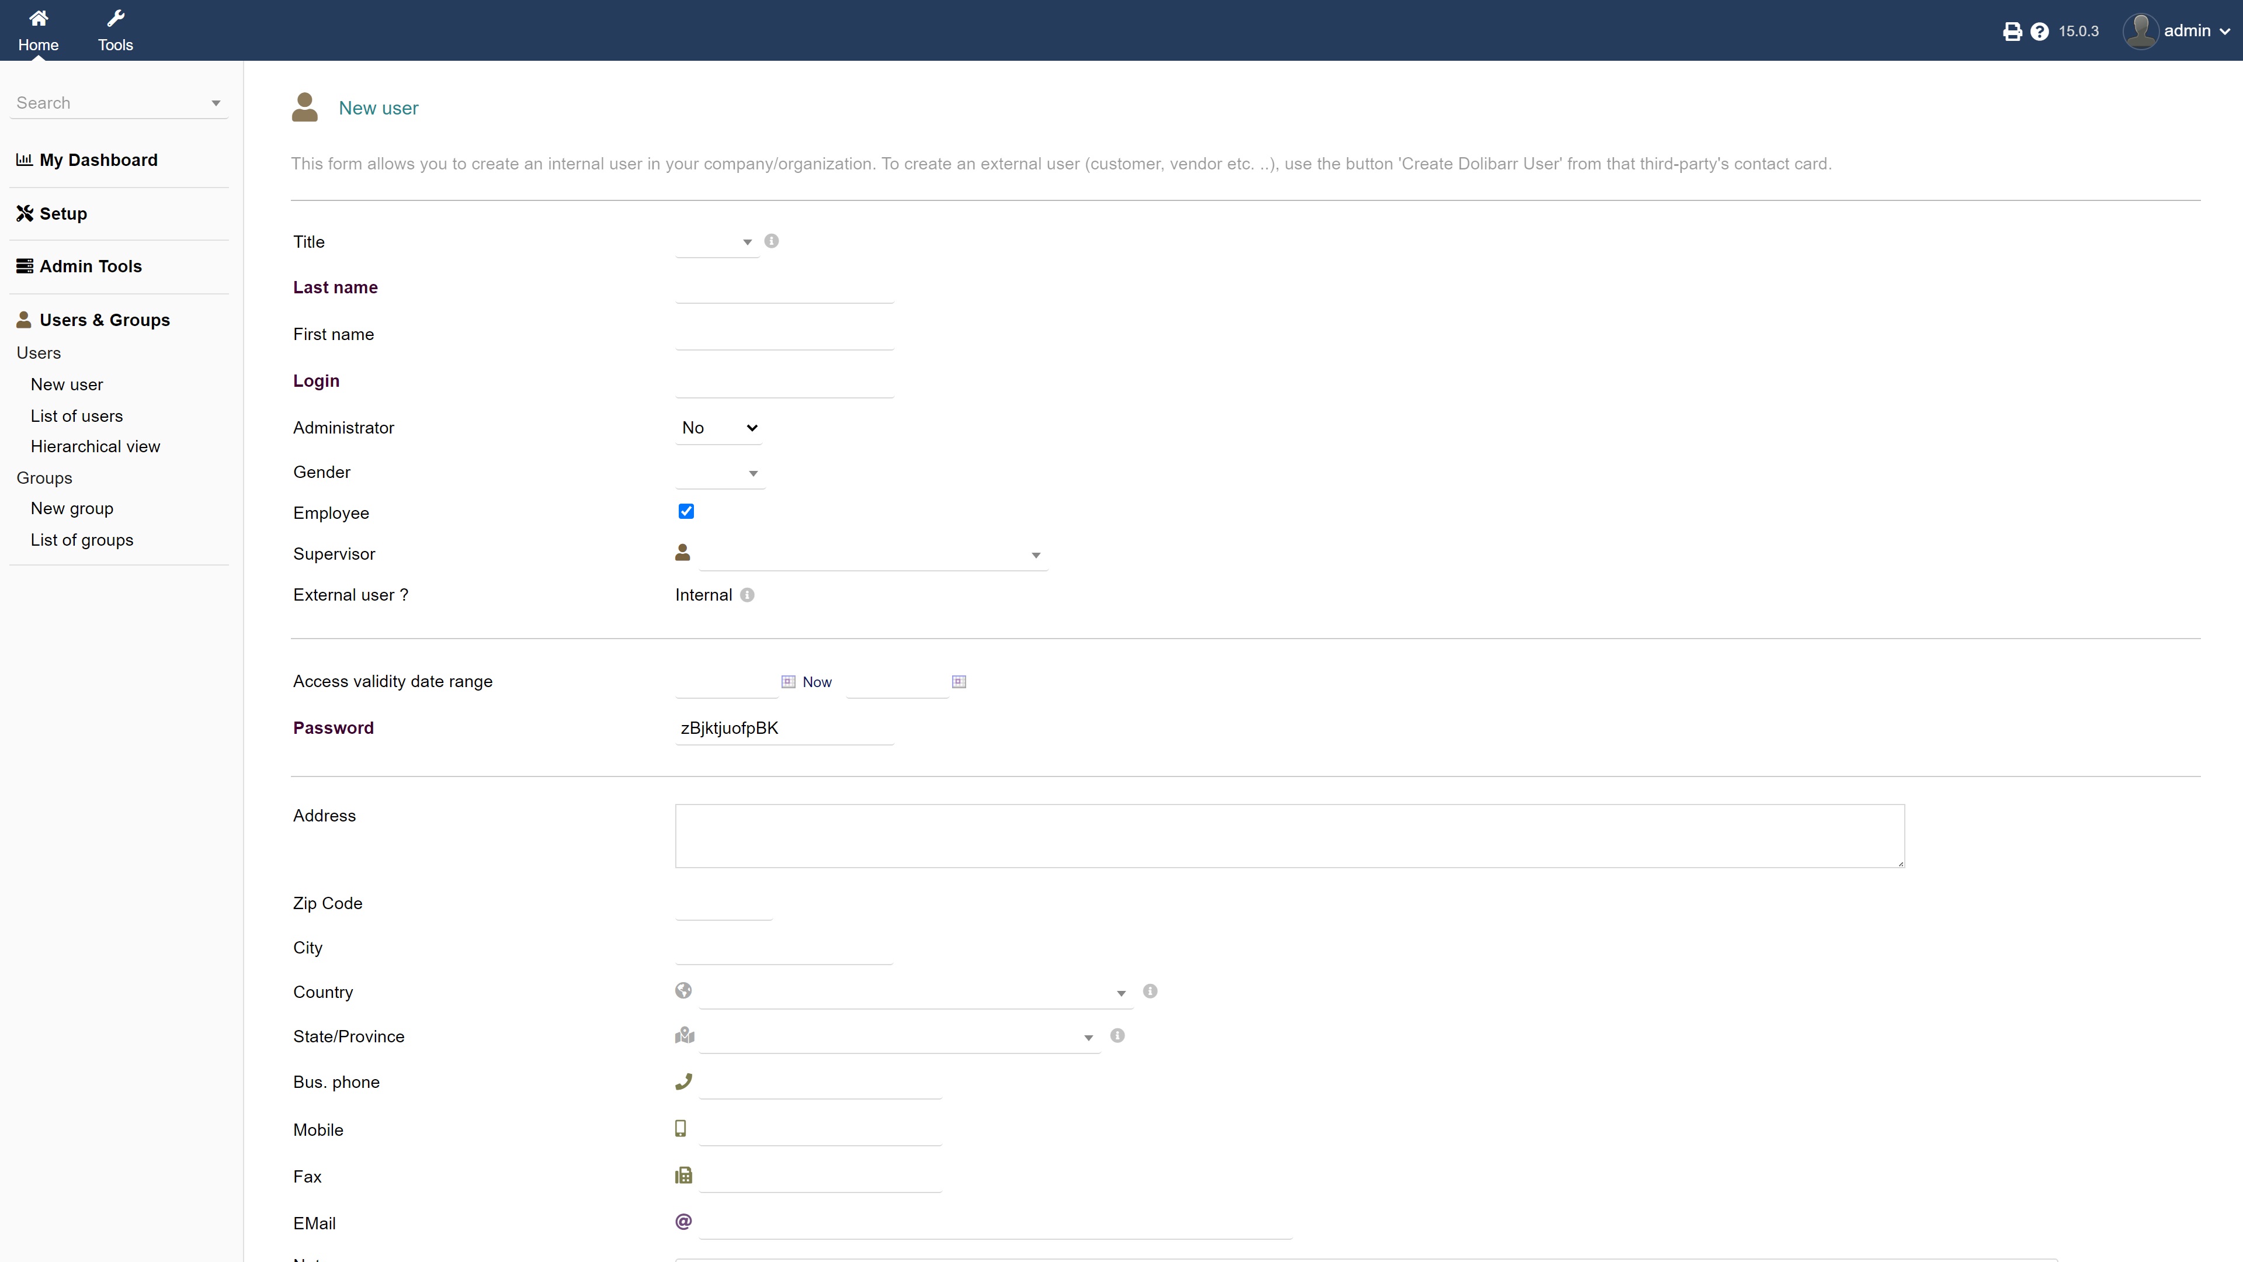Uncheck the Employee checkbox
Screen dimensions: 2243x1262
click(686, 511)
